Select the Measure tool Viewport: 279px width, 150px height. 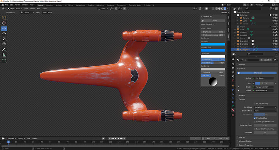click(4, 55)
